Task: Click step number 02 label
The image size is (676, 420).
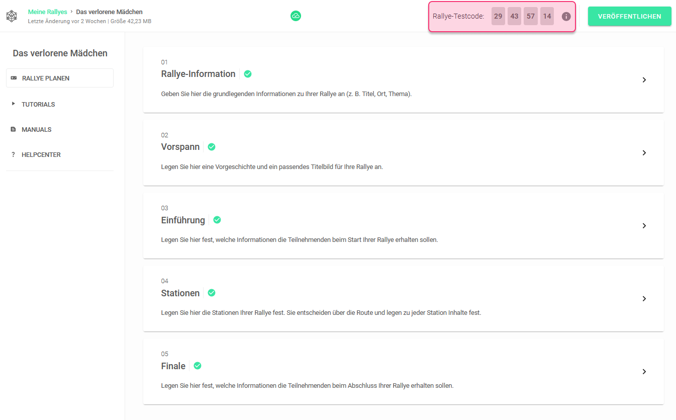Action: click(x=164, y=135)
